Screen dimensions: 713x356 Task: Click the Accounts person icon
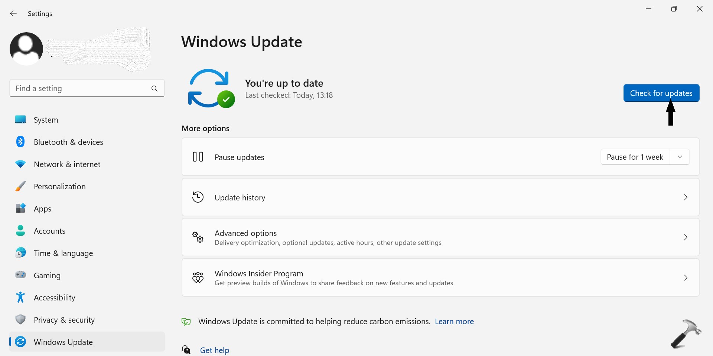(20, 230)
